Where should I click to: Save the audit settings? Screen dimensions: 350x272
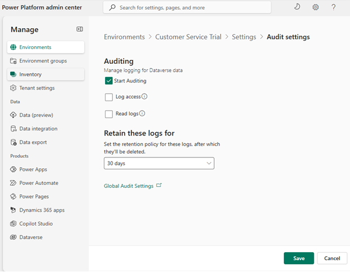[x=299, y=258]
